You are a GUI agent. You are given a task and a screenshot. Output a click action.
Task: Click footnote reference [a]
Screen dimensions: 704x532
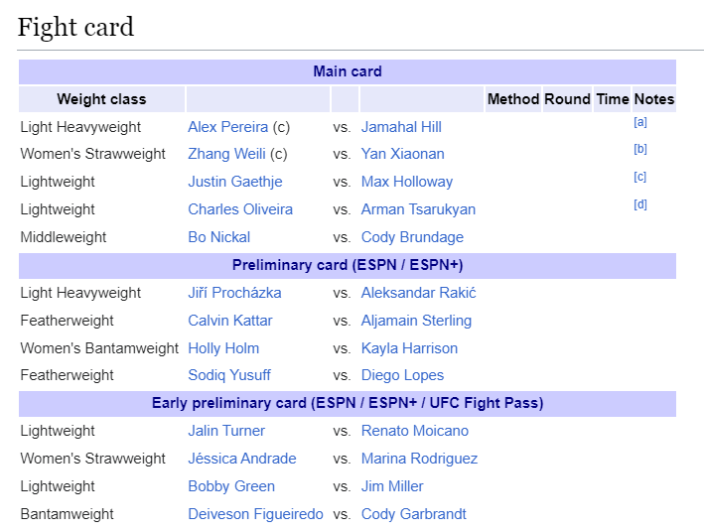point(640,122)
